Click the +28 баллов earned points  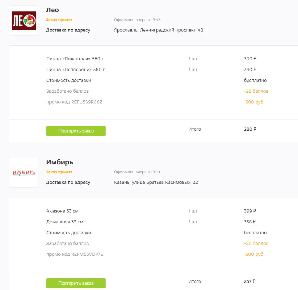(256, 91)
